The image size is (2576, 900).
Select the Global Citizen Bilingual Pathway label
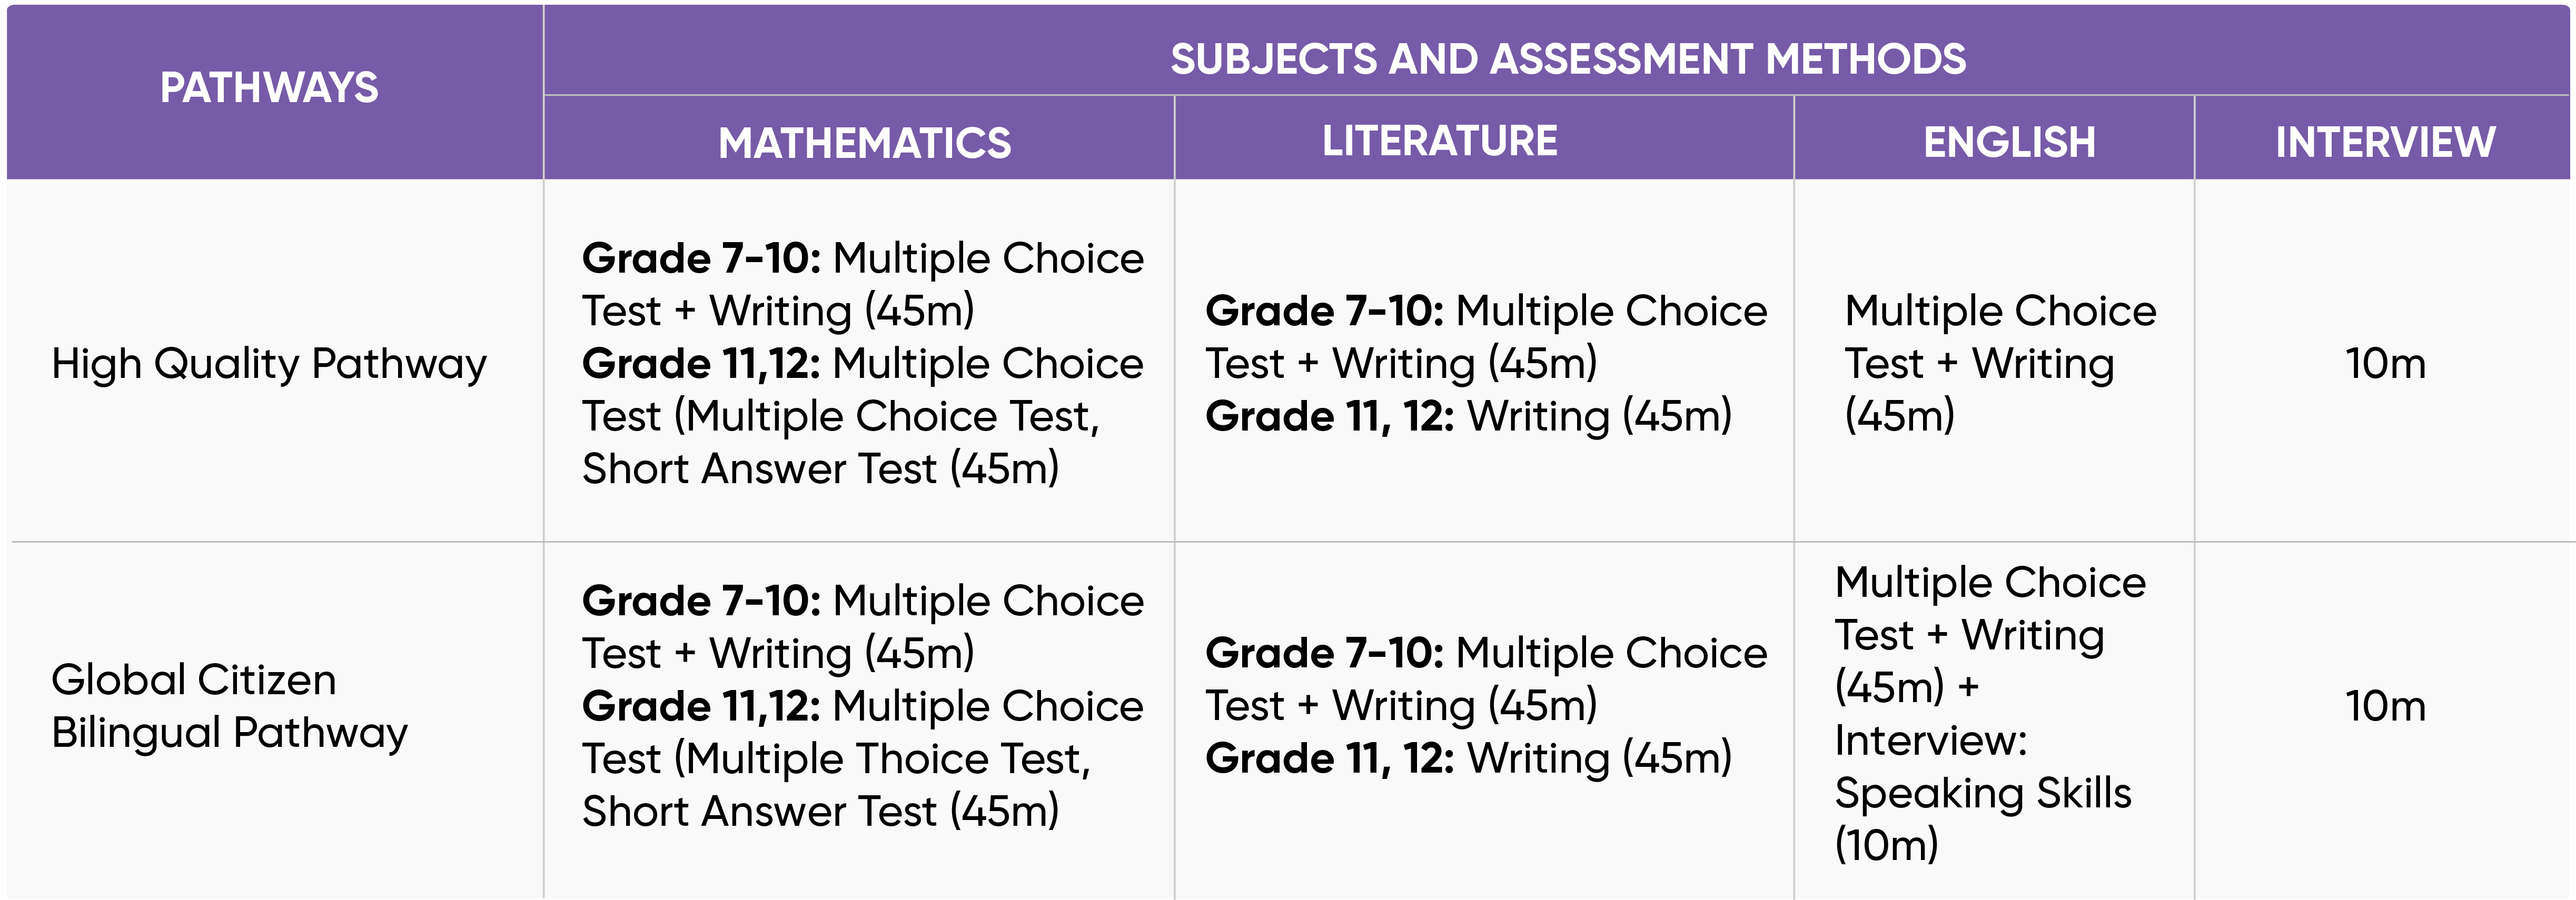229,706
